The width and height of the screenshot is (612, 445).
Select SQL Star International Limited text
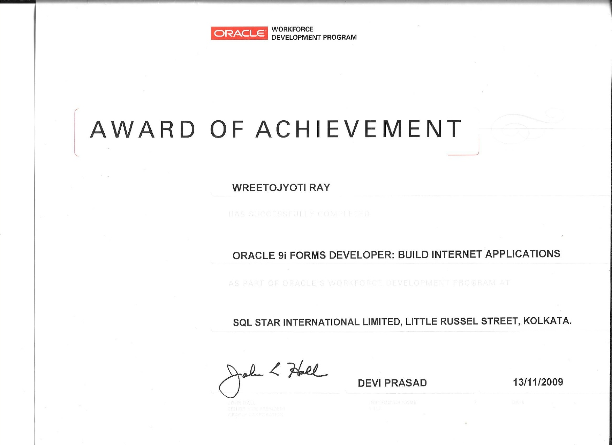point(317,322)
